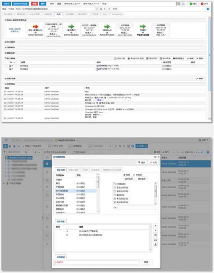The width and height of the screenshot is (214, 273).
Task: Select the list view icon in lower toolbar
Action: tap(5, 146)
